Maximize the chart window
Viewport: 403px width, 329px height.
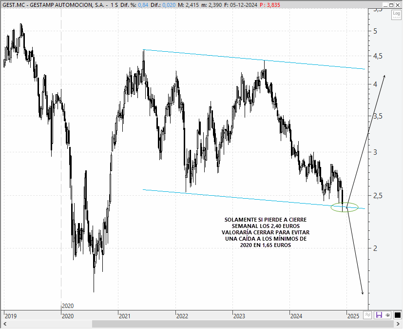tap(391, 5)
